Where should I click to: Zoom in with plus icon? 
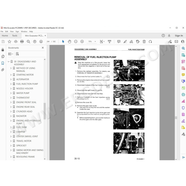82,41
